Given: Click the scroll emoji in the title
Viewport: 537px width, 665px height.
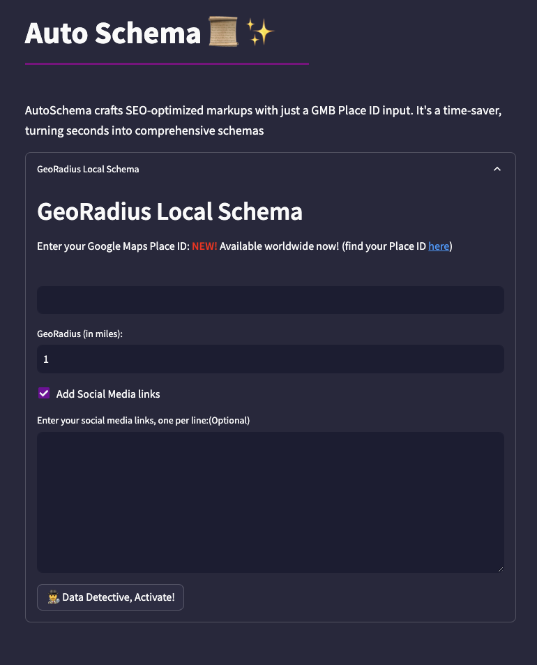Looking at the screenshot, I should coord(223,31).
